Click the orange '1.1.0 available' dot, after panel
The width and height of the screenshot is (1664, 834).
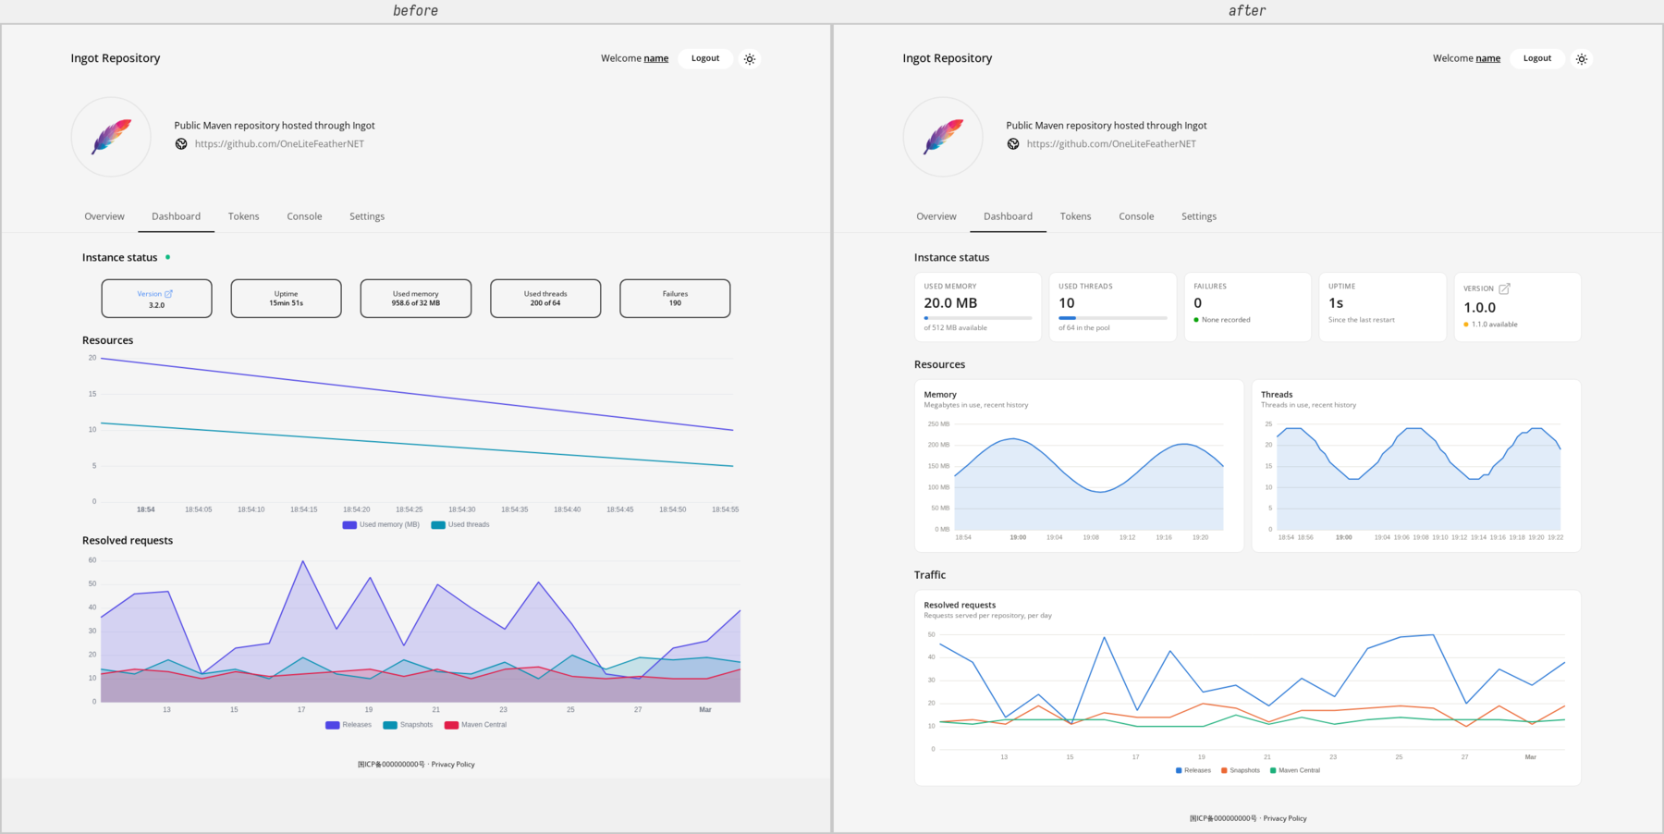click(x=1466, y=325)
